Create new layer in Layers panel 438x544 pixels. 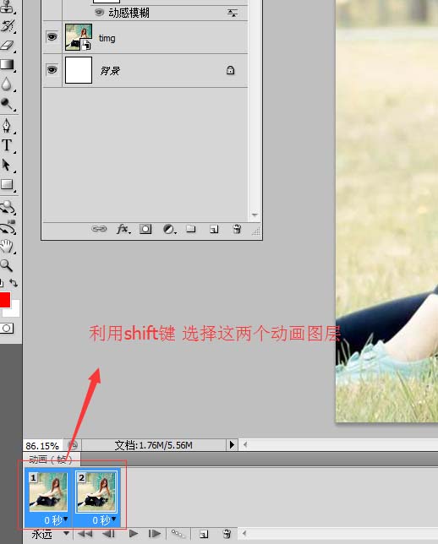tap(214, 229)
